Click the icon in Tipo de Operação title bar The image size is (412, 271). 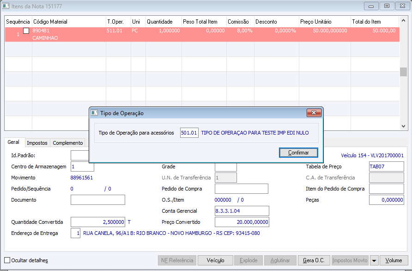[94, 113]
